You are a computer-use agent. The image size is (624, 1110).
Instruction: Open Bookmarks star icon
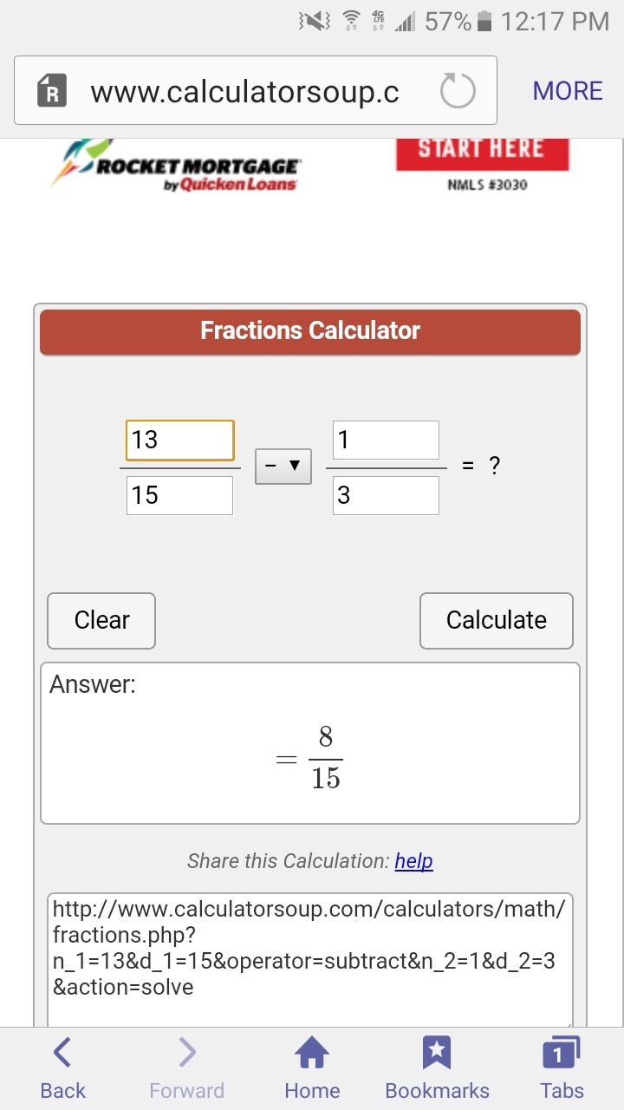pyautogui.click(x=437, y=1053)
